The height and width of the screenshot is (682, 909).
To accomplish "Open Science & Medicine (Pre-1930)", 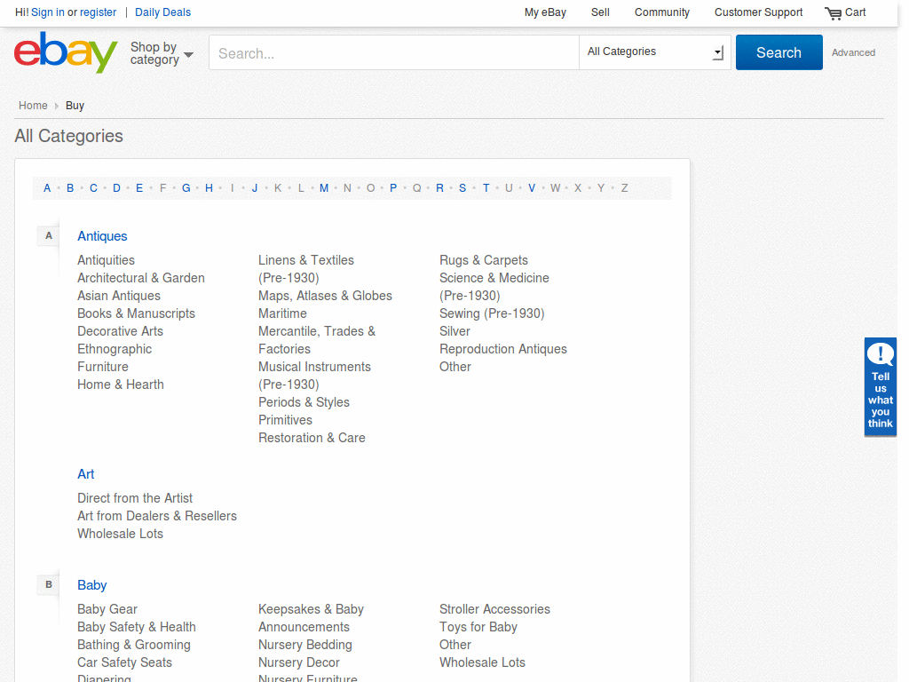I will coord(494,287).
